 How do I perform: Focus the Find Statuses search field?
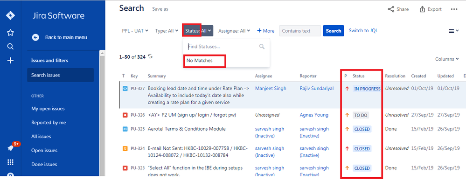226,47
